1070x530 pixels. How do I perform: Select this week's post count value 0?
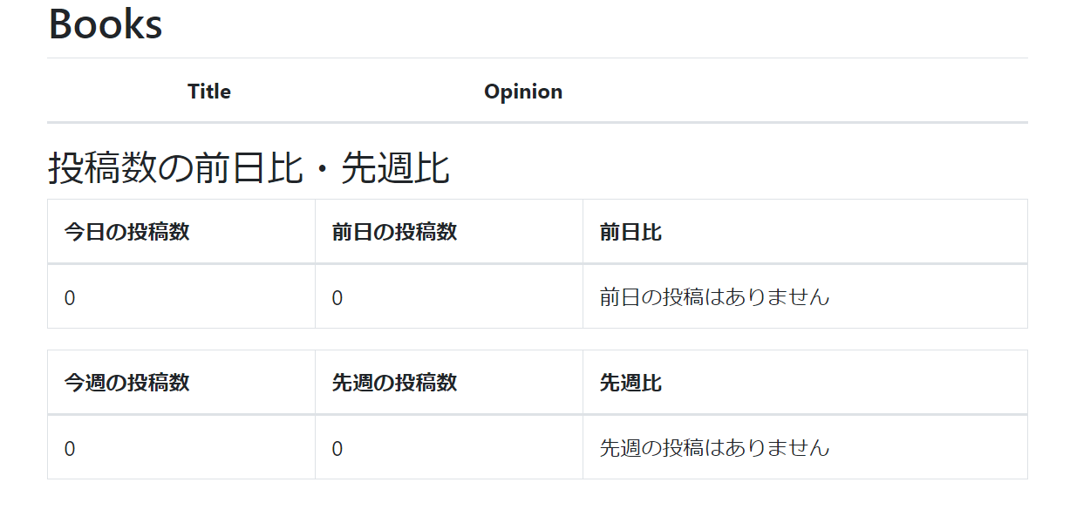181,448
